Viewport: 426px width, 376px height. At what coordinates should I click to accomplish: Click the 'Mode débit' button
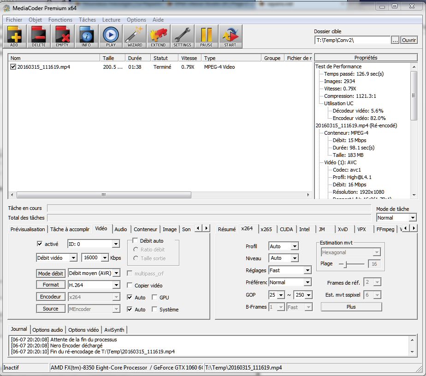point(51,273)
